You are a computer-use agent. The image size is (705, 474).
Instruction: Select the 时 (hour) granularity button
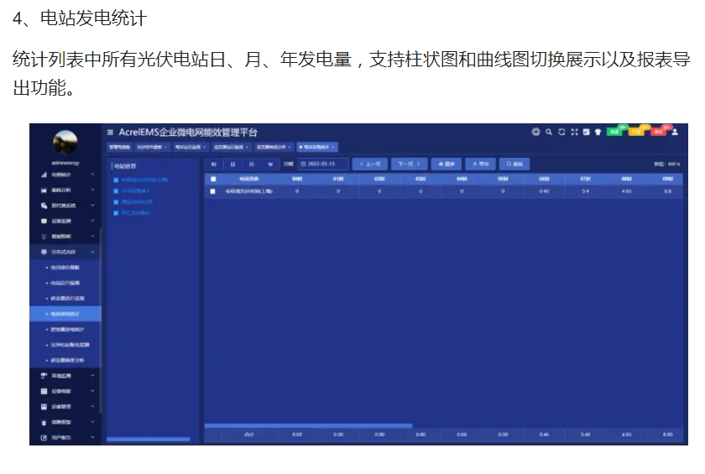(214, 164)
